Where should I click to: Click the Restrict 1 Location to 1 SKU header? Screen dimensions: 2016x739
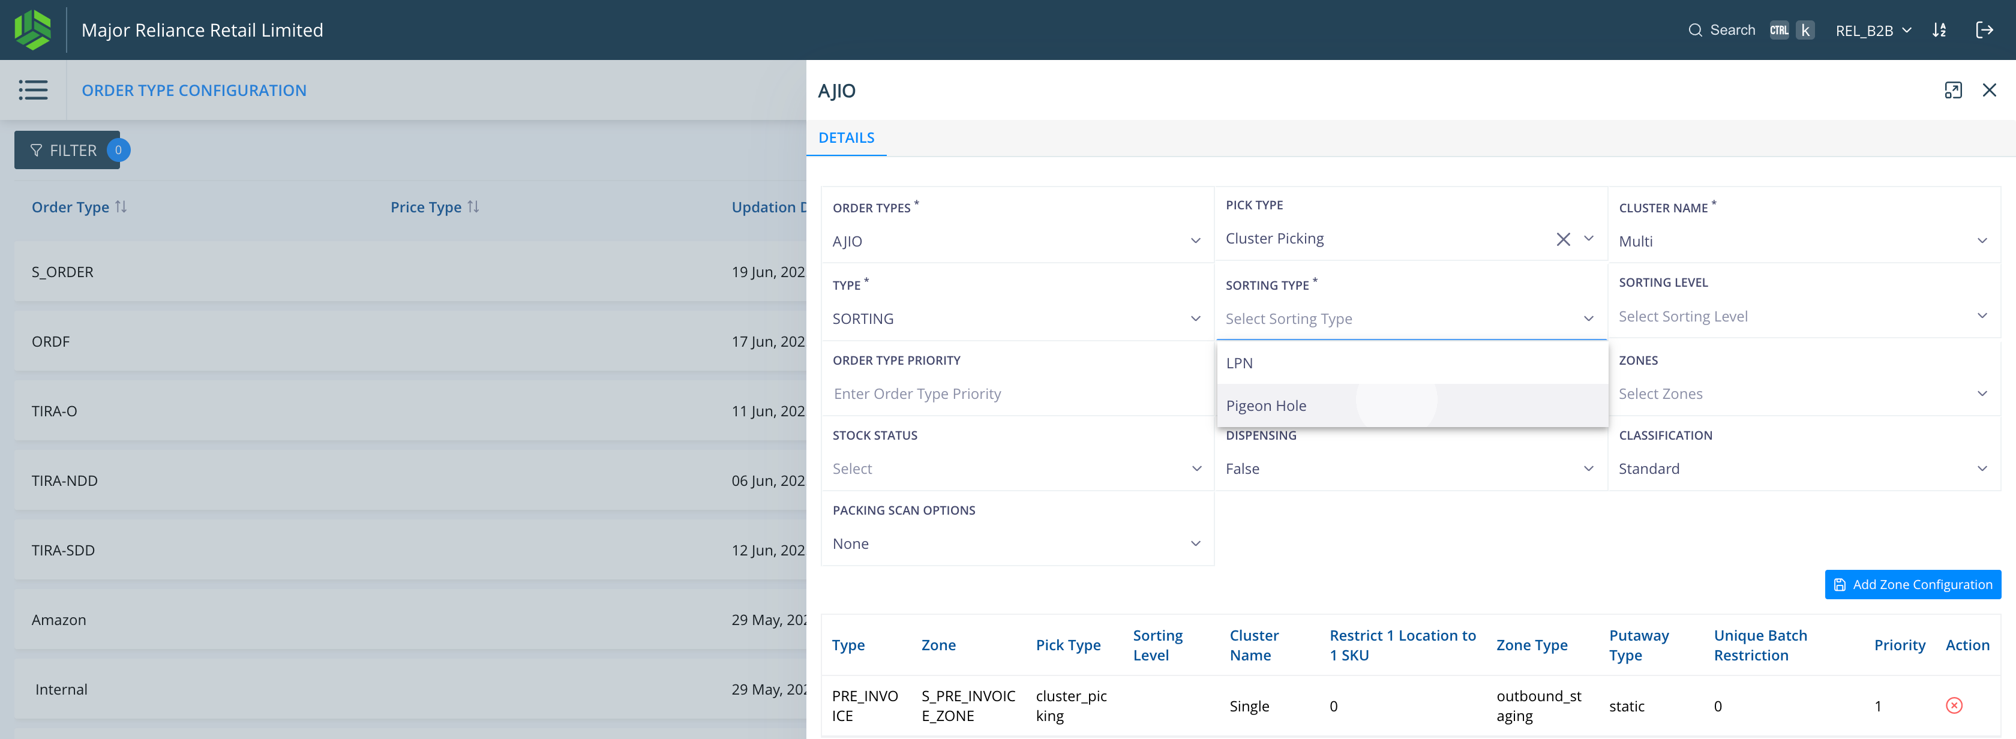click(x=1402, y=644)
